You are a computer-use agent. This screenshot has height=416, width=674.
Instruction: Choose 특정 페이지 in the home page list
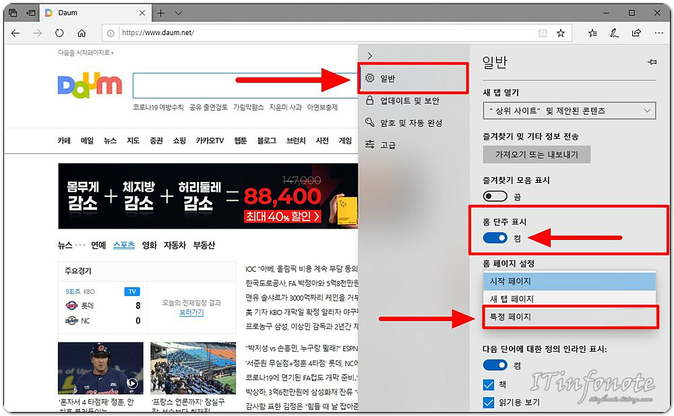coord(570,317)
